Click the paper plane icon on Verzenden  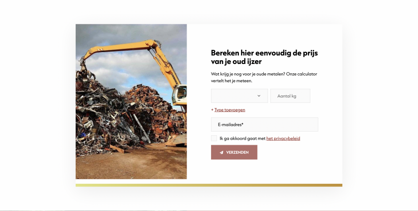221,152
